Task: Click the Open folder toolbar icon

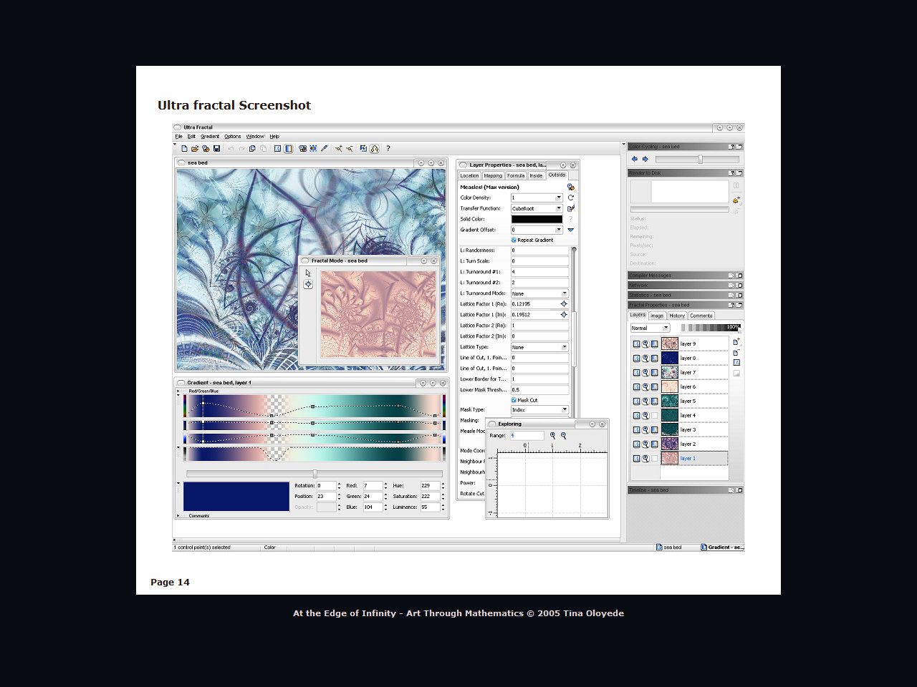Action: 195,149
